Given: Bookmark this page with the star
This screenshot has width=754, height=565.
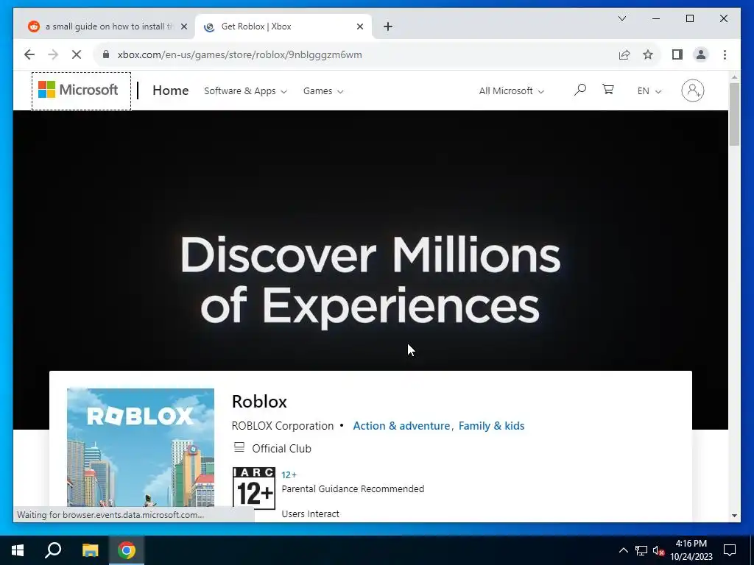Looking at the screenshot, I should pos(648,54).
